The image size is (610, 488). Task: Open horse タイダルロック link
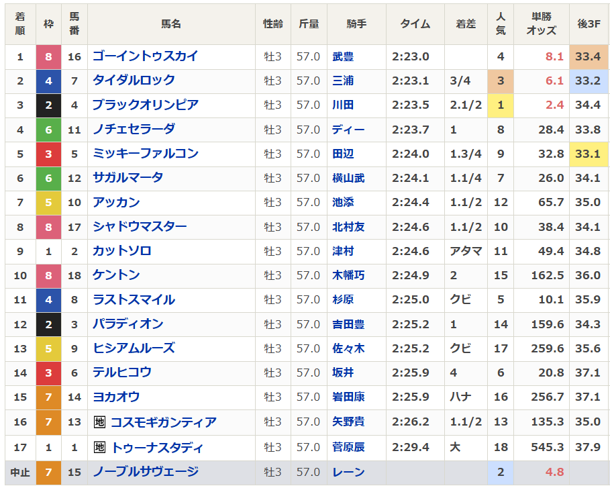click(x=134, y=81)
